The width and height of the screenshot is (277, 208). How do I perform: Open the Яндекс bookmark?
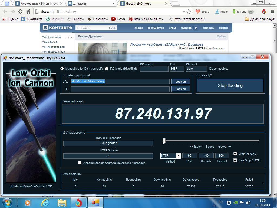[x=10, y=19]
